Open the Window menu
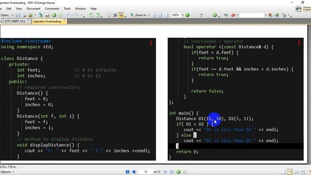Image resolution: width=311 pixels, height=175 pixels. (x=80, y=9)
